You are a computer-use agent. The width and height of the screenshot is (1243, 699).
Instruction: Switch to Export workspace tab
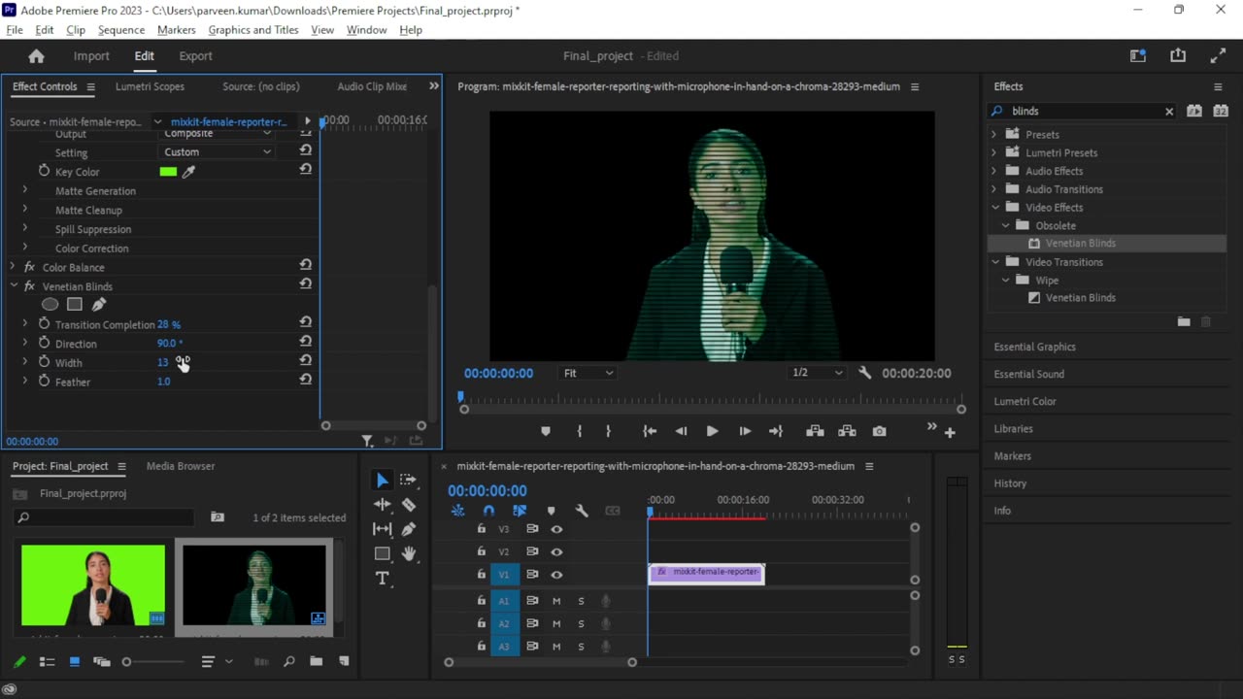tap(195, 56)
